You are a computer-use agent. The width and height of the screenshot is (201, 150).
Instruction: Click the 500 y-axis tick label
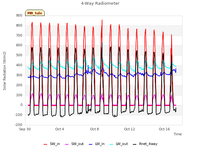[x=19, y=55]
